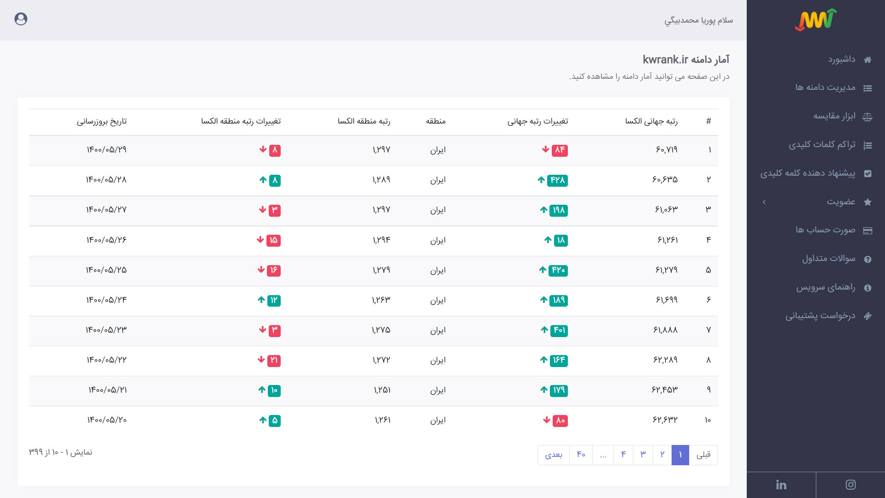Click the تاریخ بروزرسانی column header
The height and width of the screenshot is (498, 885).
point(101,121)
